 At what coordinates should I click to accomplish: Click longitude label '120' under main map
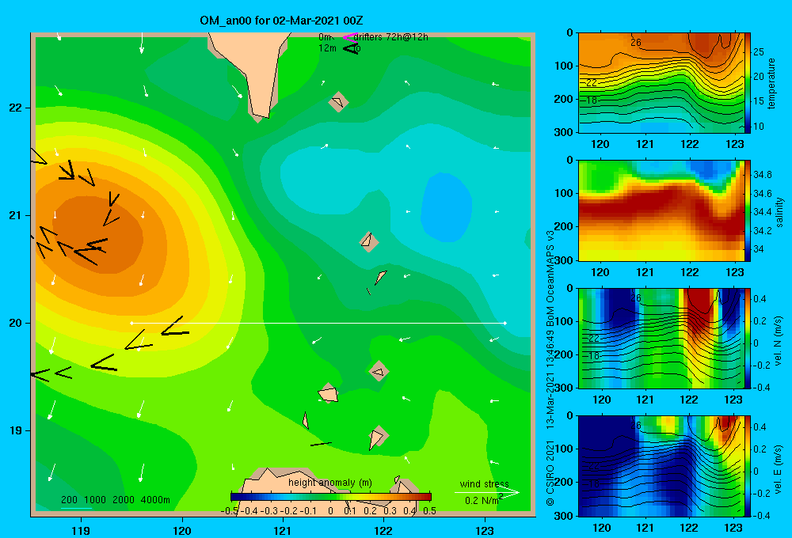point(182,530)
